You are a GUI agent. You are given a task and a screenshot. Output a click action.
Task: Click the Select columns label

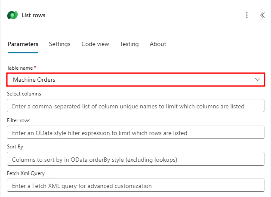pos(24,94)
